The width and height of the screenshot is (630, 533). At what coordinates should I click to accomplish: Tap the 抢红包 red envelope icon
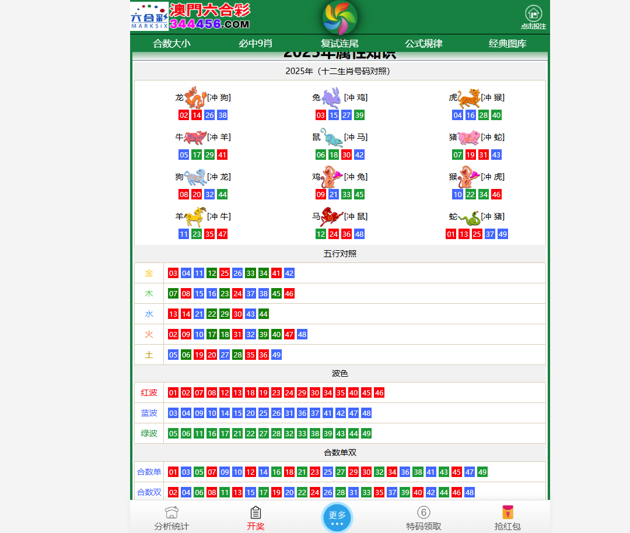click(x=508, y=513)
